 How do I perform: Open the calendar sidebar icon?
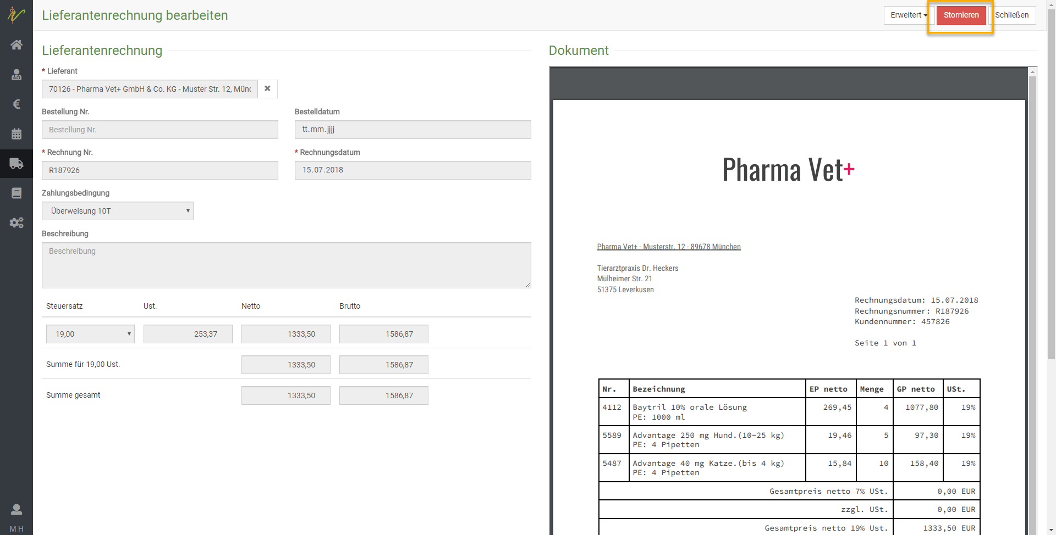[x=16, y=134]
